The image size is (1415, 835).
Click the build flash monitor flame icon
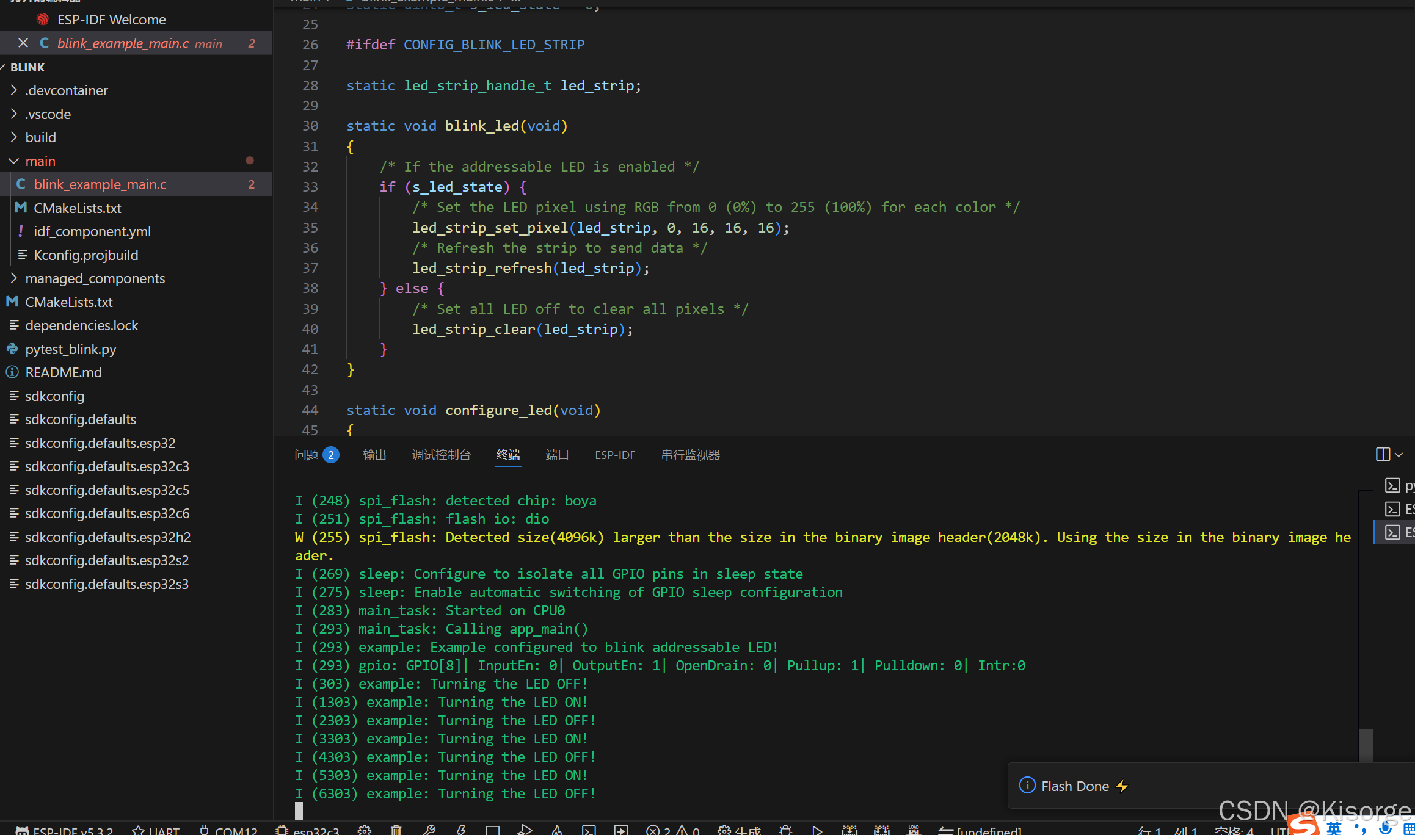[557, 830]
